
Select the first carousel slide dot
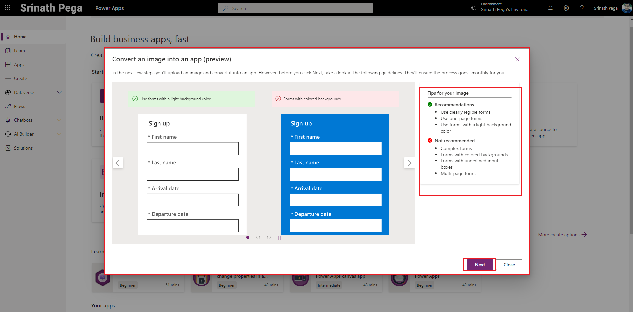[248, 237]
